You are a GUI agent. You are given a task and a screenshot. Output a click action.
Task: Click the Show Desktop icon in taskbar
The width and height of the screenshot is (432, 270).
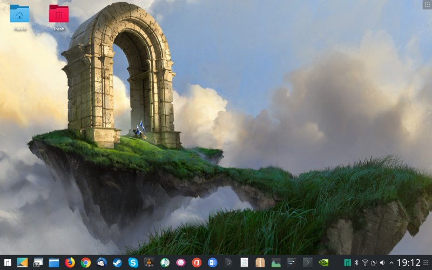22,262
